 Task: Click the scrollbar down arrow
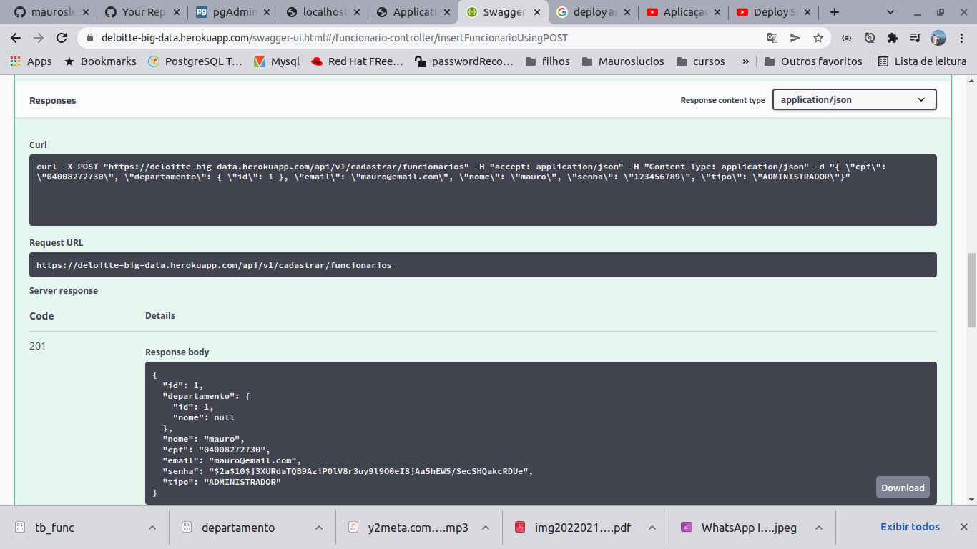tap(971, 499)
